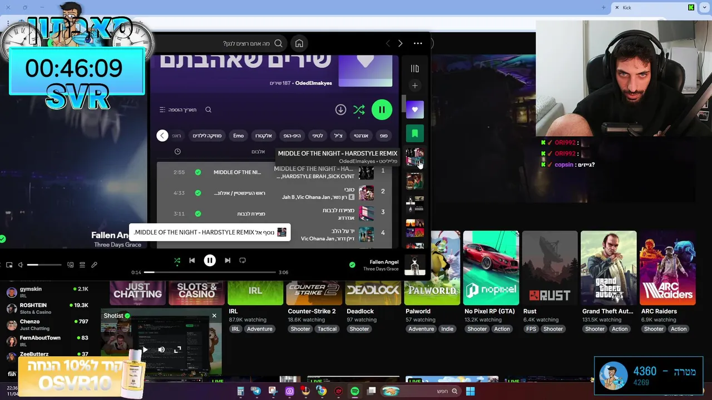Select the פופ genre chip
The width and height of the screenshot is (712, 400).
pyautogui.click(x=383, y=136)
